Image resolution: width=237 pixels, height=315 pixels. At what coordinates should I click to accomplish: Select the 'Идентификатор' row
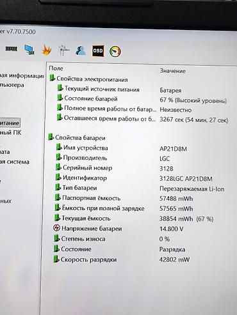134,178
